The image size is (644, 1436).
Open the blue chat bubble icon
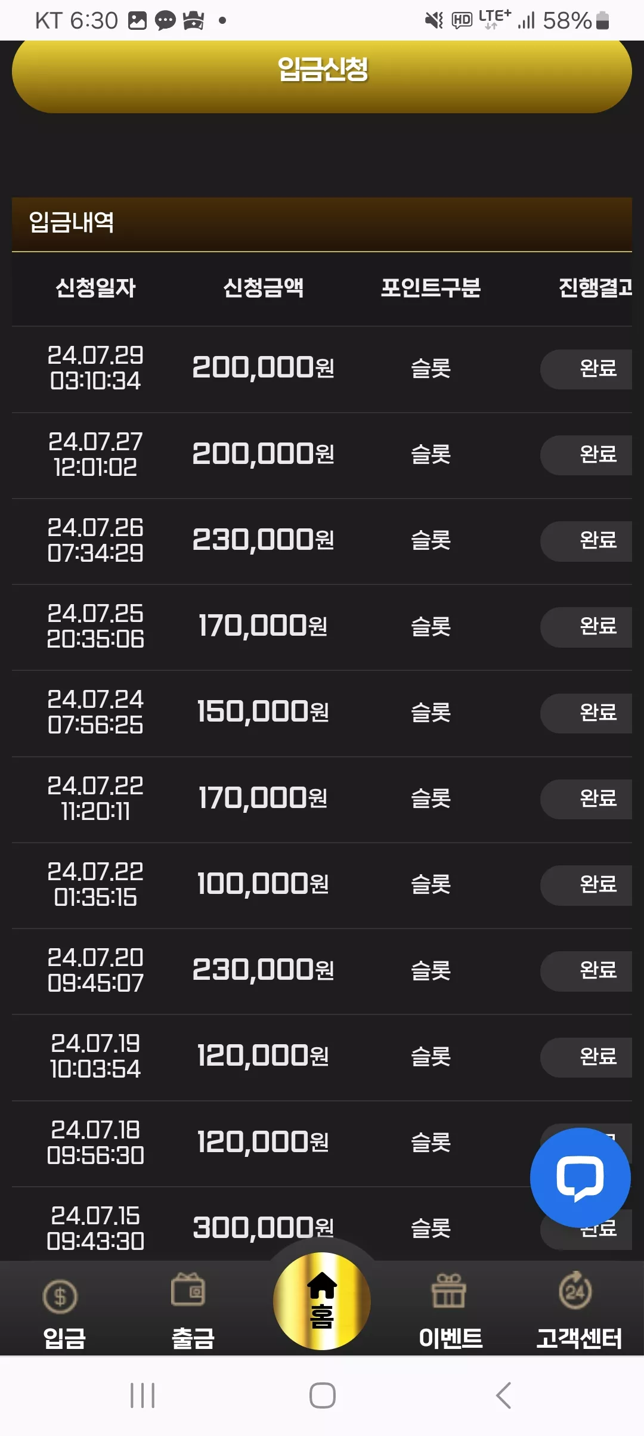tap(580, 1178)
